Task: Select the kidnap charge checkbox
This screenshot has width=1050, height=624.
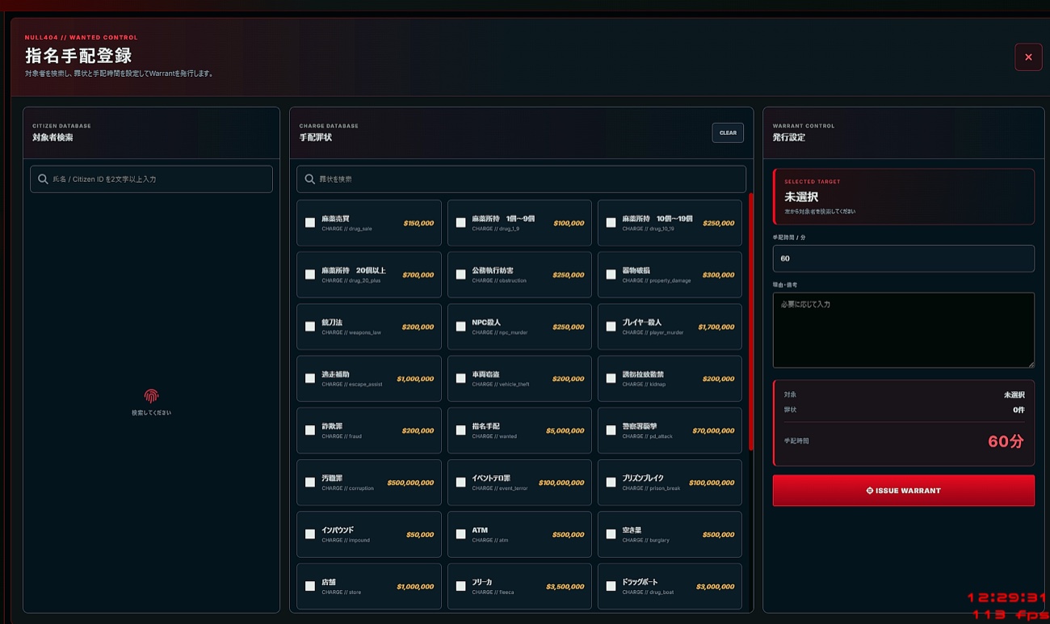Action: click(x=611, y=378)
